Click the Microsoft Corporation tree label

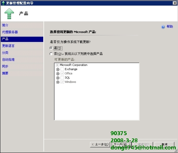tap(73, 65)
